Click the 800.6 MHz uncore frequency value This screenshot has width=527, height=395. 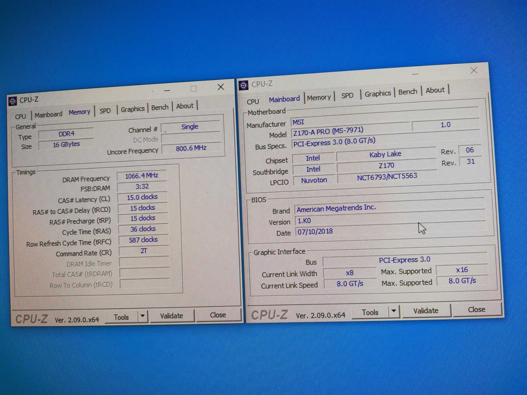tap(191, 148)
